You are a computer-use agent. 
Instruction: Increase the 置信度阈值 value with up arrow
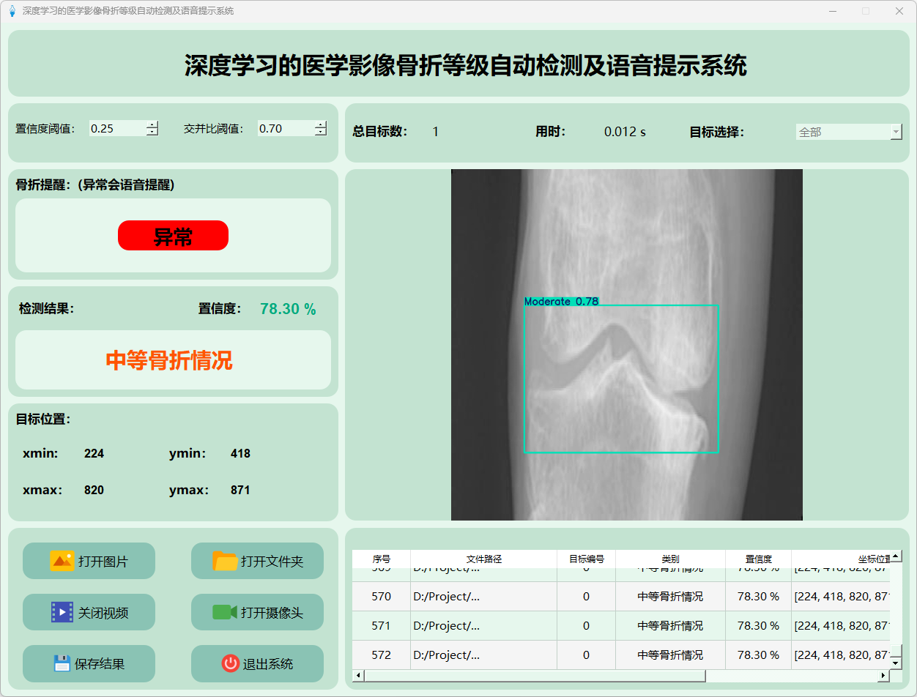(152, 124)
